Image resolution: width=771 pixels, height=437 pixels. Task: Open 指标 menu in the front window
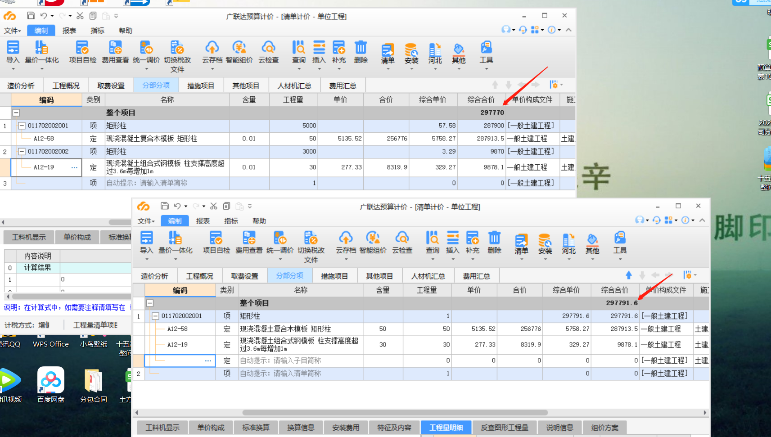231,221
